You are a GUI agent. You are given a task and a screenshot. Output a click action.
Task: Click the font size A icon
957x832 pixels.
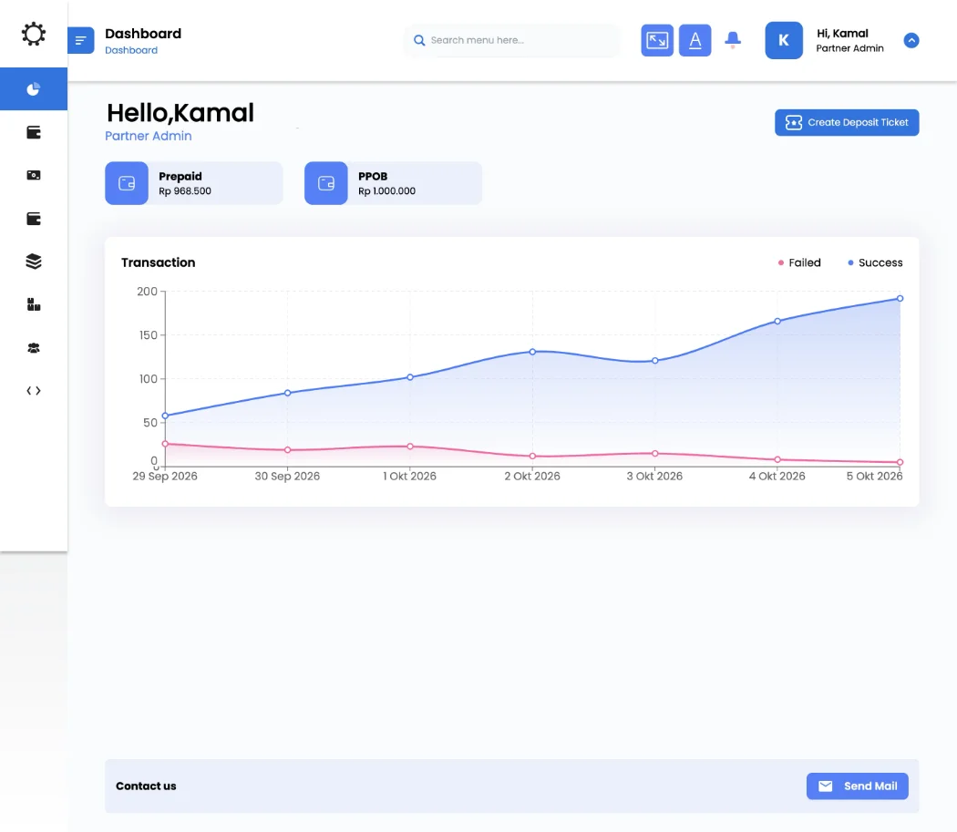tap(695, 40)
